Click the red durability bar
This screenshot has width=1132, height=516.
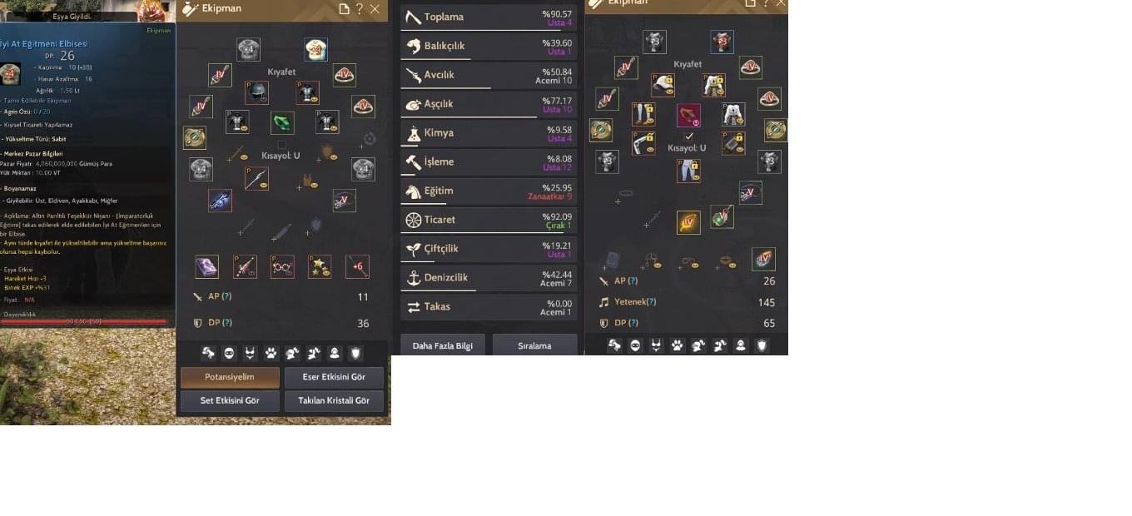tap(83, 322)
